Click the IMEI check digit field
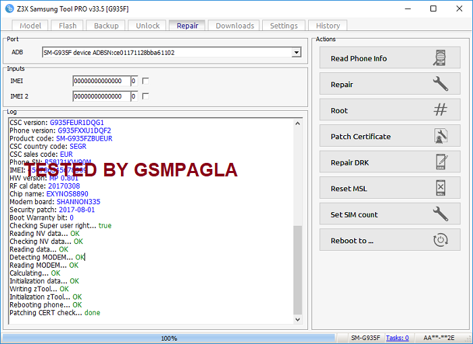Viewport: 473px width, 344px height. click(x=134, y=81)
